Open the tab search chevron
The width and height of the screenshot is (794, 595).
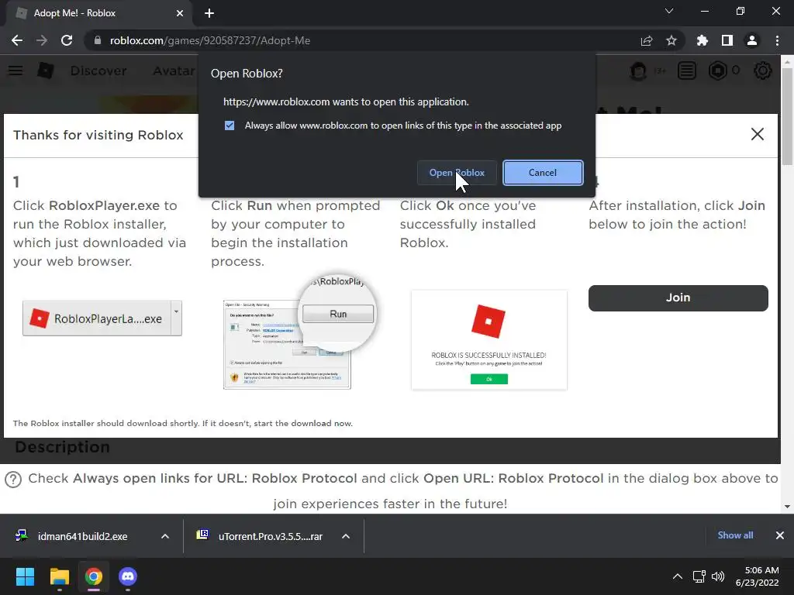(x=669, y=11)
